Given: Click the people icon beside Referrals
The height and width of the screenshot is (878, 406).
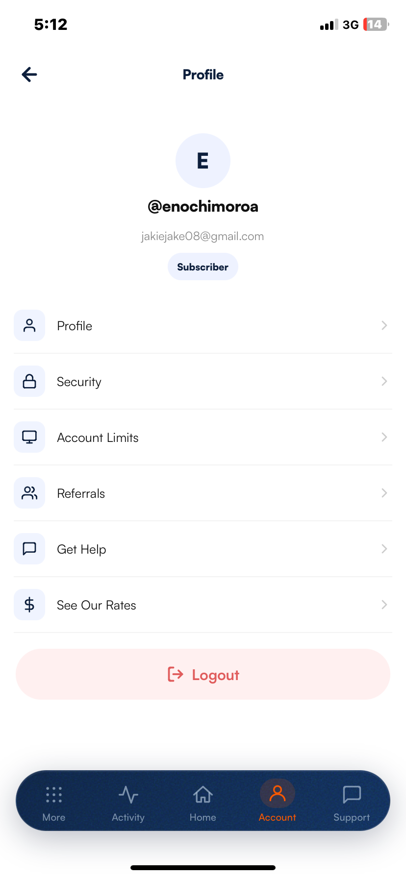Looking at the screenshot, I should coord(29,493).
